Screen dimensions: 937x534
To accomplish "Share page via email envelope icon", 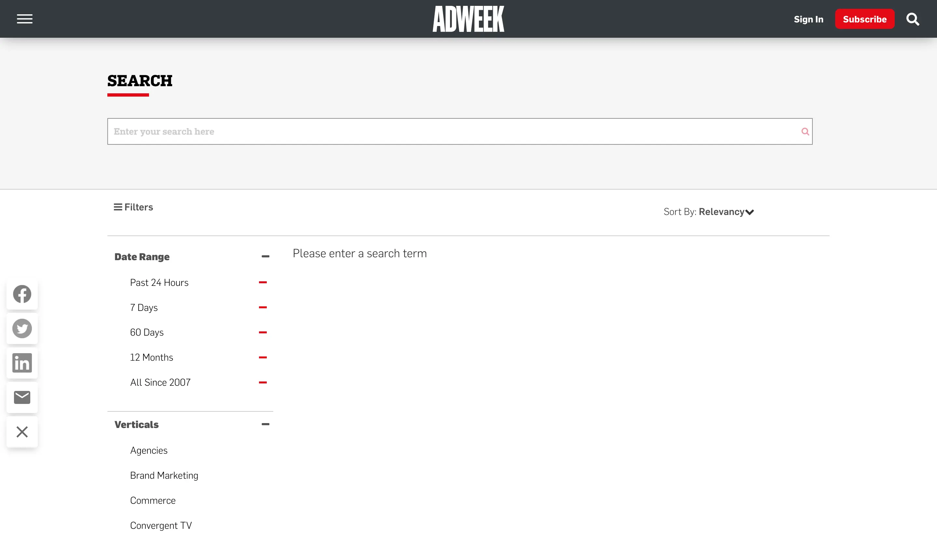I will point(22,397).
